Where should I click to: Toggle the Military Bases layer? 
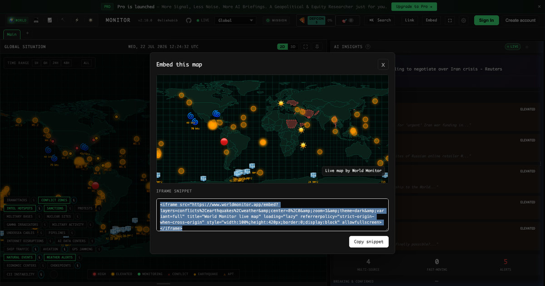(x=19, y=217)
